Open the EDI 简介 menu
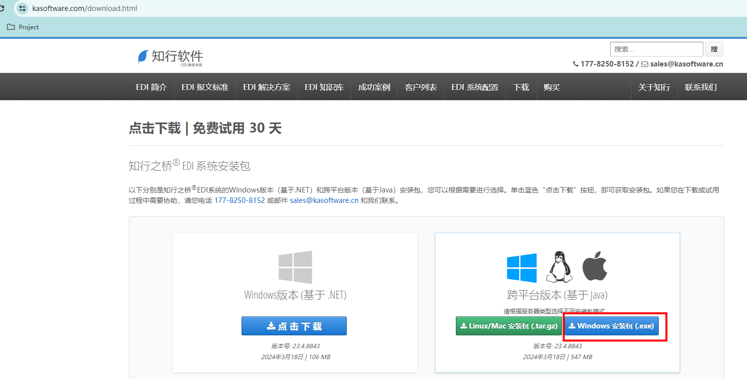The height and width of the screenshot is (379, 747). 151,87
